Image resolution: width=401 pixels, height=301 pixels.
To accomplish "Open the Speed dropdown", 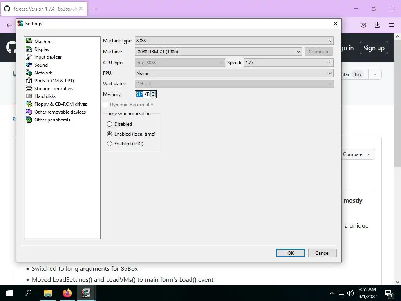I will pyautogui.click(x=289, y=63).
